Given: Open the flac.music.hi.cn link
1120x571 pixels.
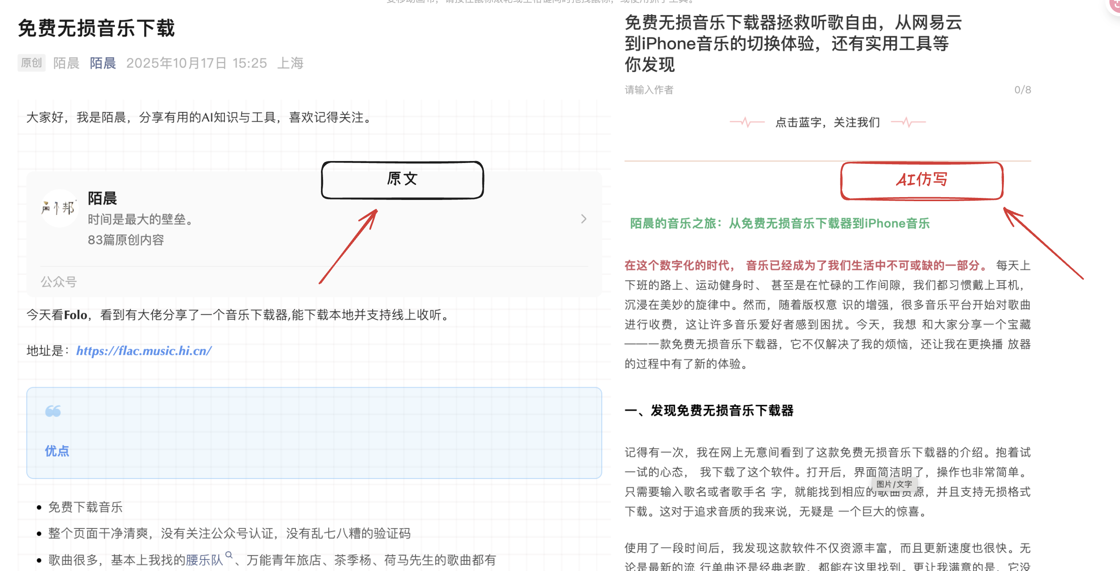Looking at the screenshot, I should tap(144, 351).
